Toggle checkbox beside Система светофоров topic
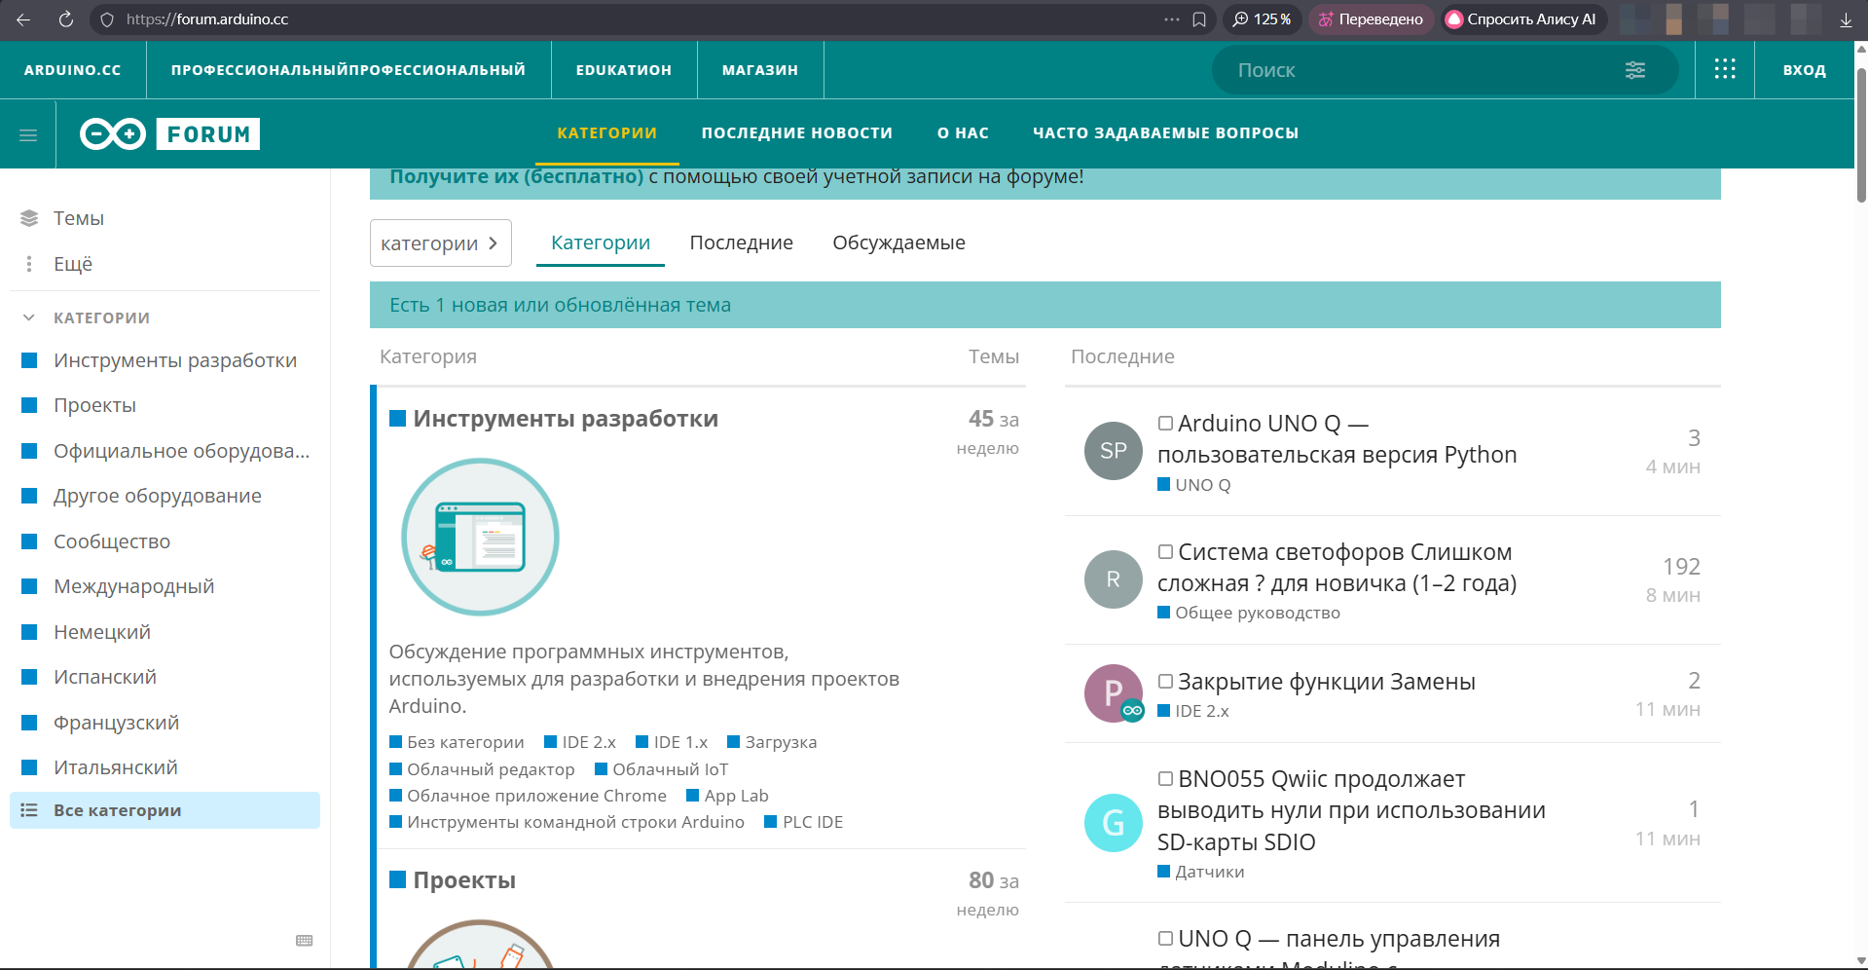1868x970 pixels. [x=1165, y=552]
